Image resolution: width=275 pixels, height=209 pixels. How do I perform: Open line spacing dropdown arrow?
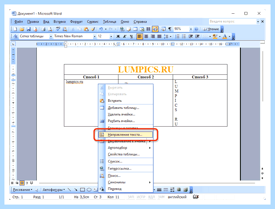(170, 36)
